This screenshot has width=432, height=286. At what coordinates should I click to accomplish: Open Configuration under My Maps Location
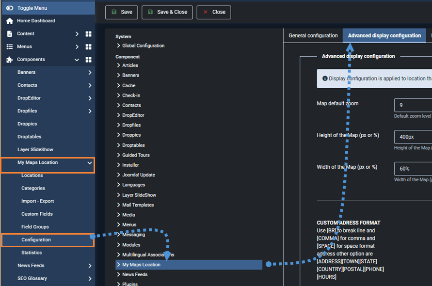coord(36,240)
